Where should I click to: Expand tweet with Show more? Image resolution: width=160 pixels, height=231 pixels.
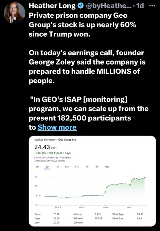57,127
